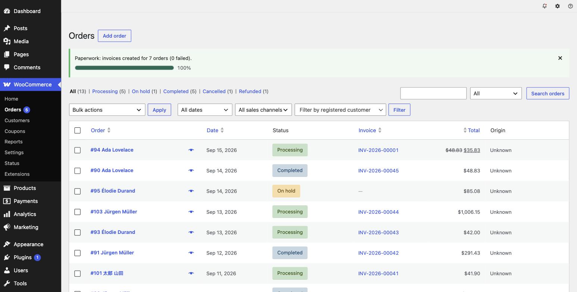Click the Payments icon in sidebar
Image resolution: width=577 pixels, height=292 pixels.
point(7,201)
